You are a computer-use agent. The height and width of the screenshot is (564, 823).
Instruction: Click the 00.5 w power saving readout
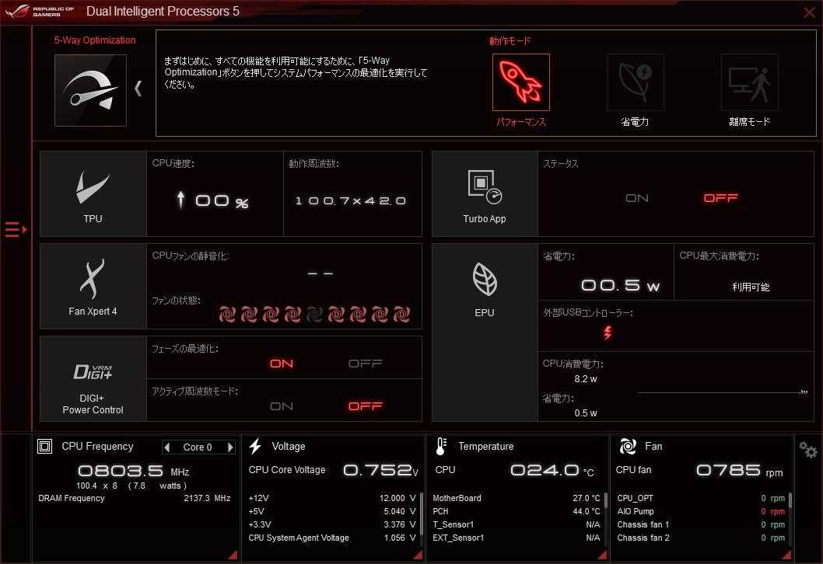pos(620,285)
